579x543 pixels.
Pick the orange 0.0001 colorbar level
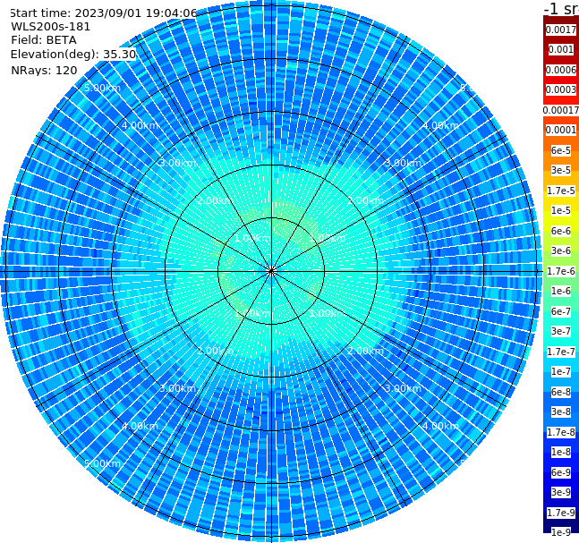pyautogui.click(x=561, y=130)
